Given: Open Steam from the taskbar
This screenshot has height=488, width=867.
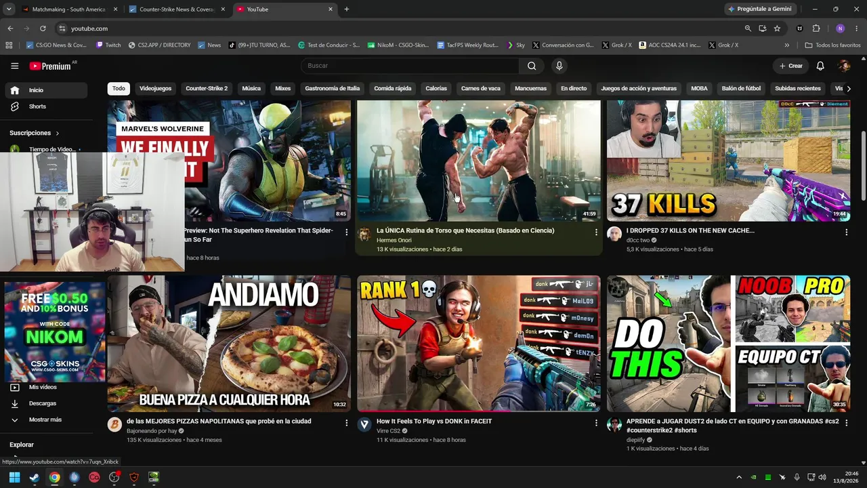Looking at the screenshot, I should point(35,477).
